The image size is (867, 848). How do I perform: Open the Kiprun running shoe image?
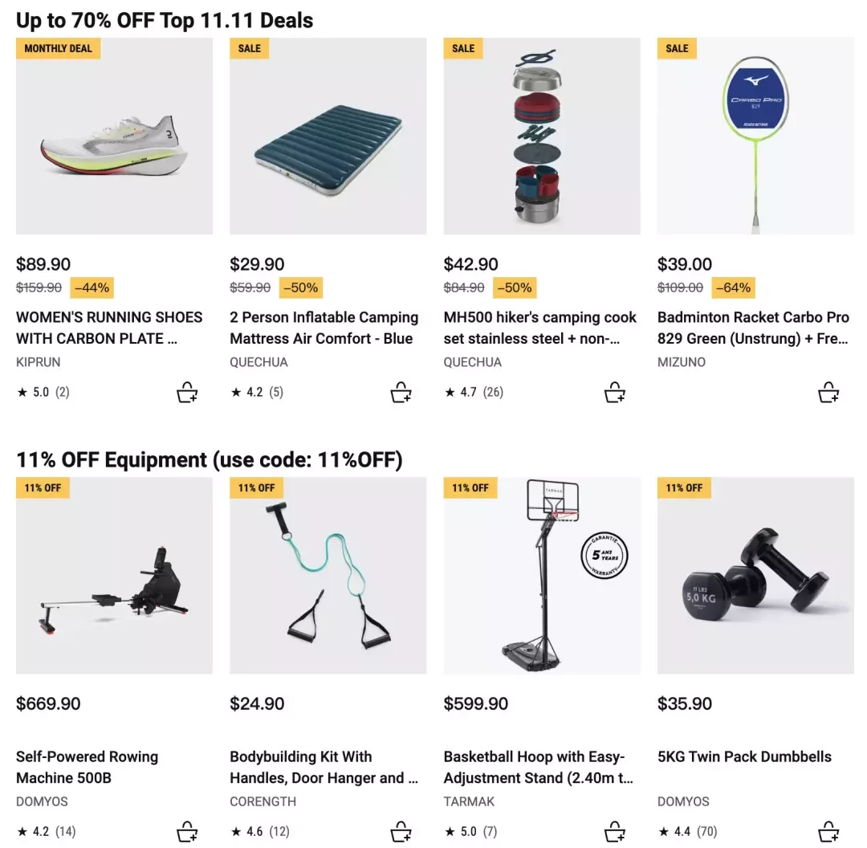click(114, 136)
